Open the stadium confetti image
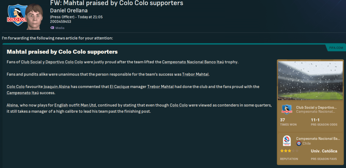 click(310, 80)
